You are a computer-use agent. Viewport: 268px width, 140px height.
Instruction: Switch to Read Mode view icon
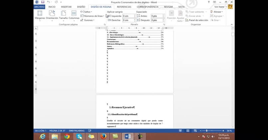180,131
